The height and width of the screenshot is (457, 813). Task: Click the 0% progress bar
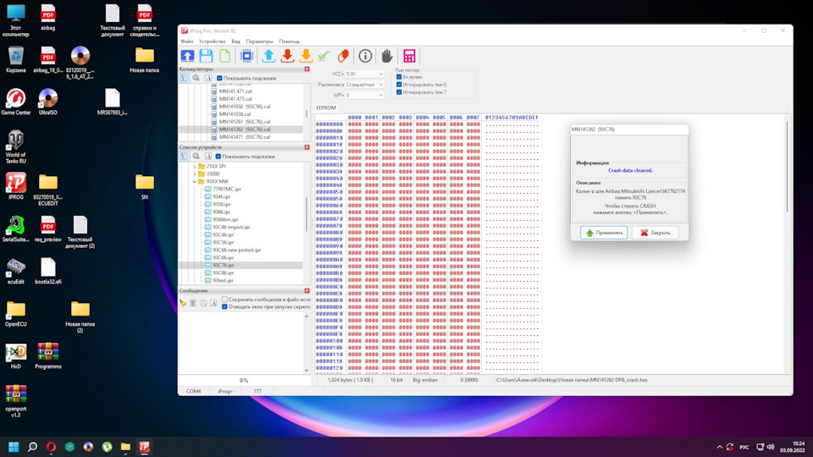click(244, 380)
